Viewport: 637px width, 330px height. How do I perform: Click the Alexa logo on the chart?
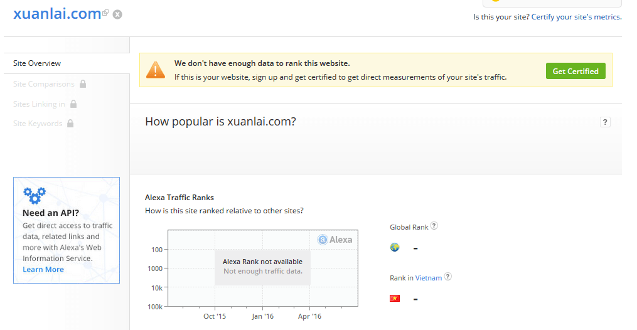point(335,240)
